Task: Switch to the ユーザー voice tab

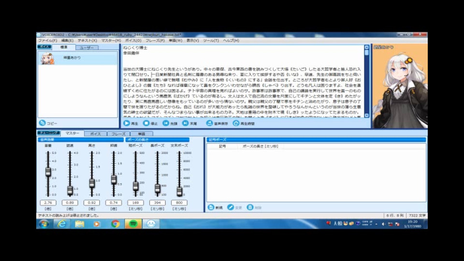Action: click(x=87, y=47)
